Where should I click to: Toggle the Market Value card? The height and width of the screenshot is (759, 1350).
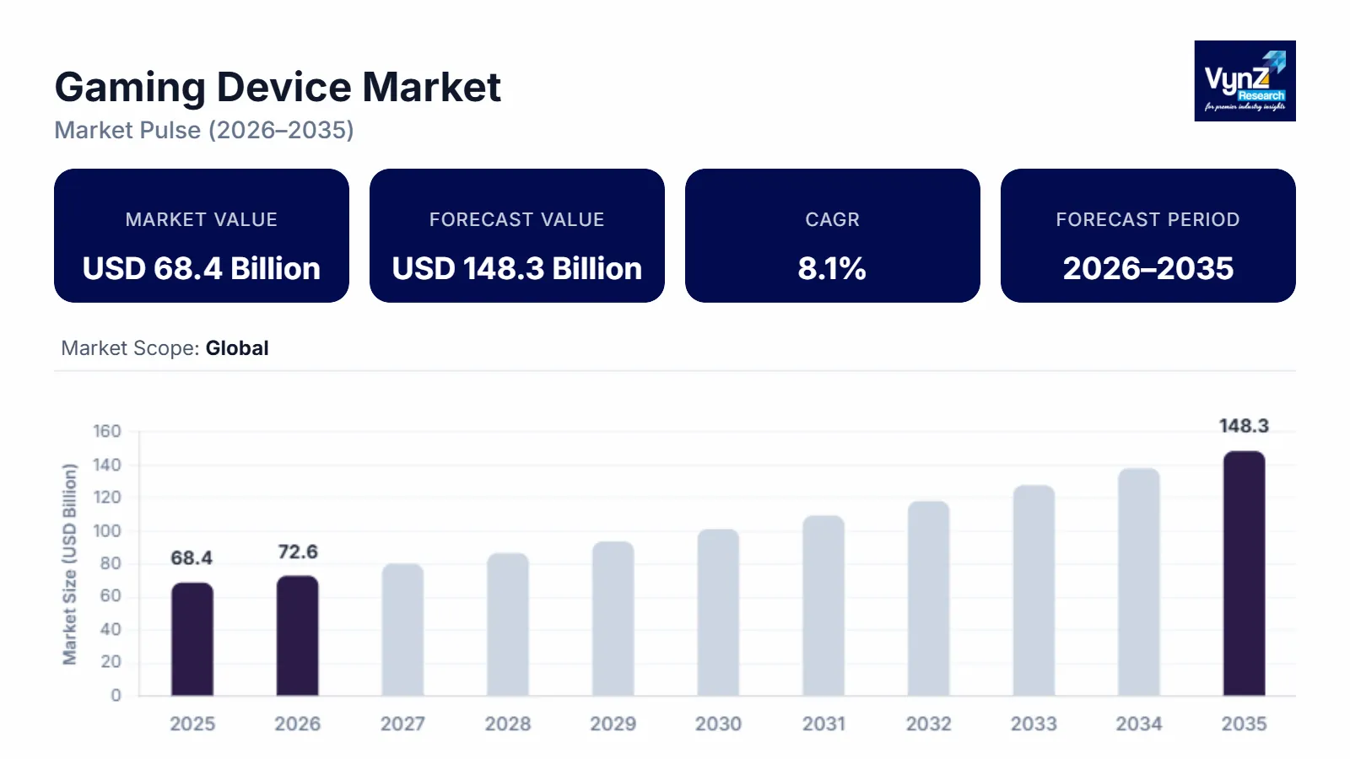[201, 235]
